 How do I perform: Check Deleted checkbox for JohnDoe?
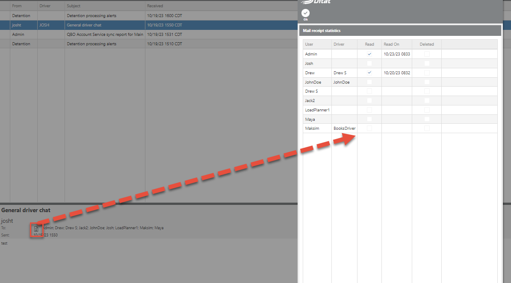click(427, 82)
